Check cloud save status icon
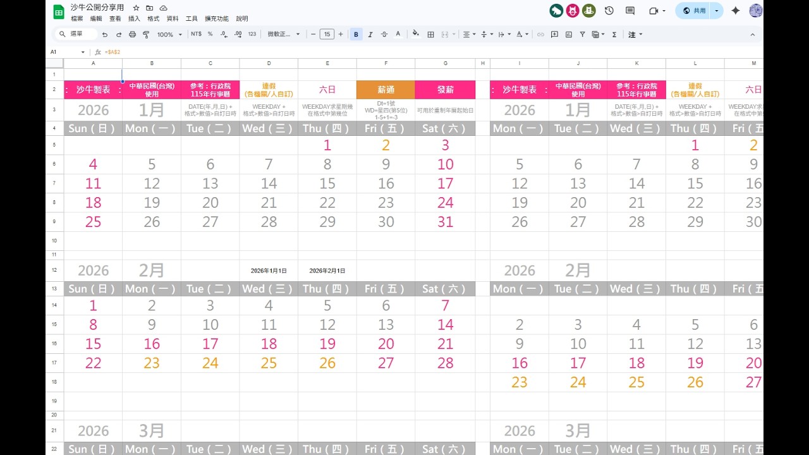Viewport: 809px width, 455px height. pyautogui.click(x=164, y=8)
